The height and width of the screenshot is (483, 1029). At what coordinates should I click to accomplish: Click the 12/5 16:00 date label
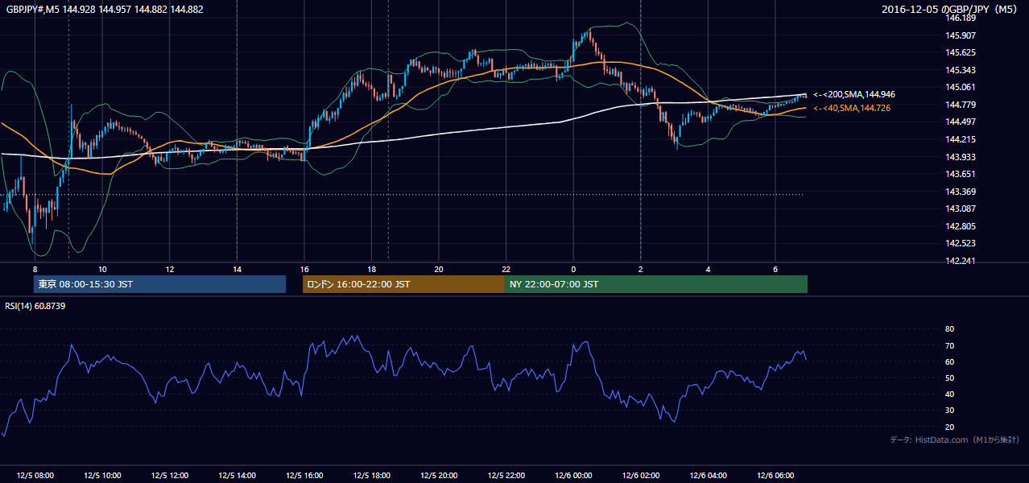point(304,476)
